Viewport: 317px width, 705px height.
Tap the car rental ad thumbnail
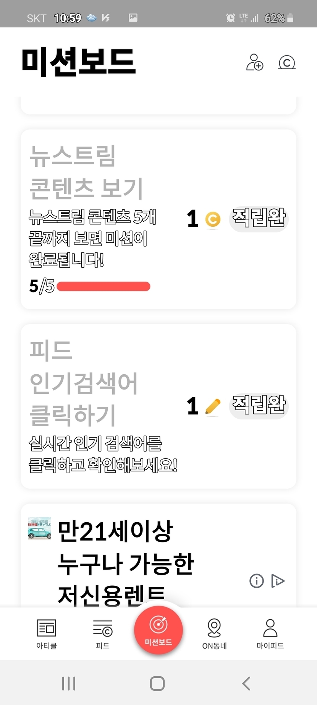tap(39, 528)
